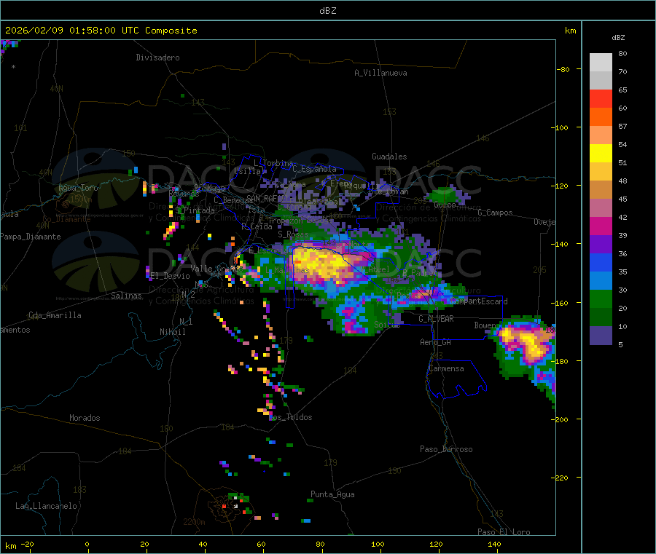
Task: Click the slate 5-10 dBZ legend swatch
Action: click(601, 336)
